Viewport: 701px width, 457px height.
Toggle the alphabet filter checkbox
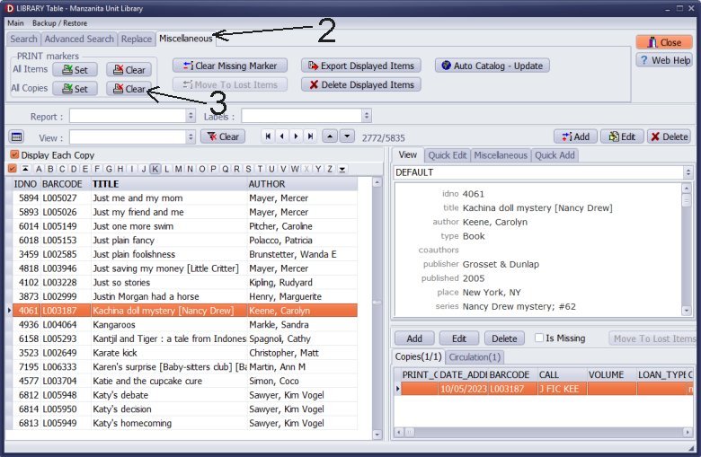pyautogui.click(x=13, y=169)
